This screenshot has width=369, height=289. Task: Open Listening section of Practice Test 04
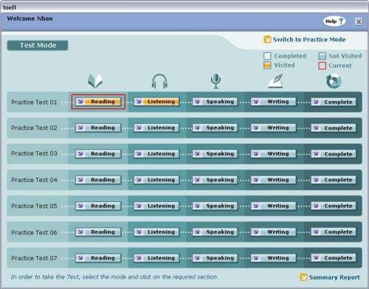point(156,180)
